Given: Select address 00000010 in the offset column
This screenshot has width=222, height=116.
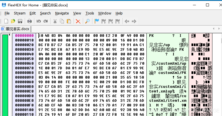Looking at the screenshot, I should (24, 40).
